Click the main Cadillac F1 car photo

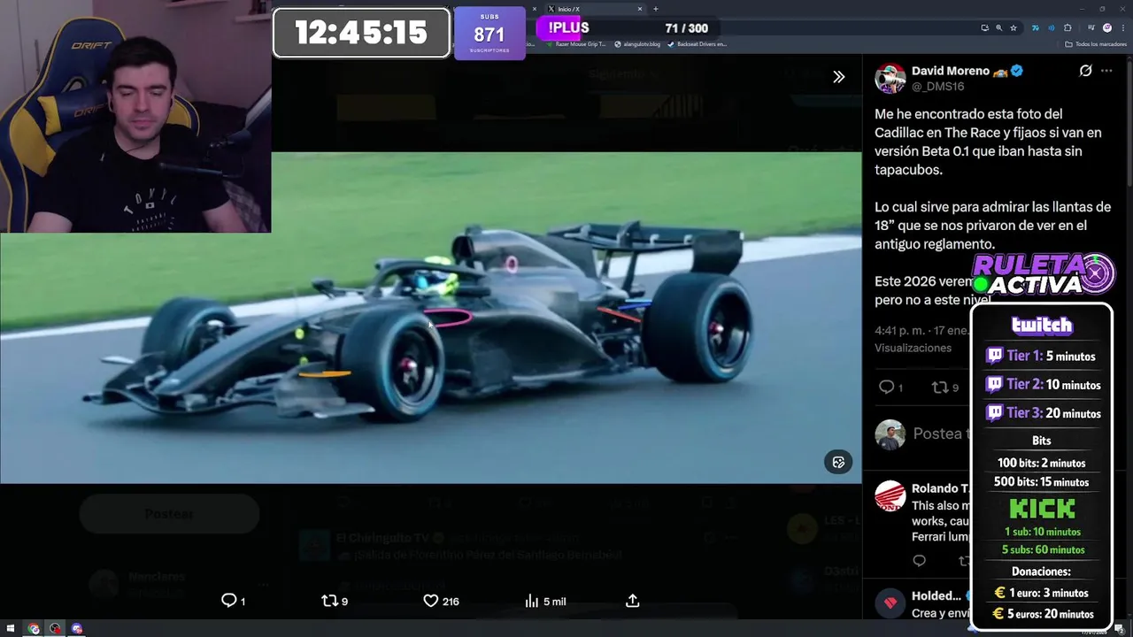[x=430, y=318]
